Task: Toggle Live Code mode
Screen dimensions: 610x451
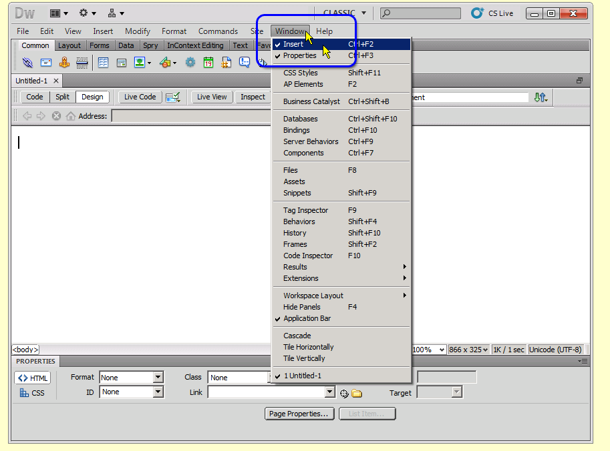Action: 140,97
